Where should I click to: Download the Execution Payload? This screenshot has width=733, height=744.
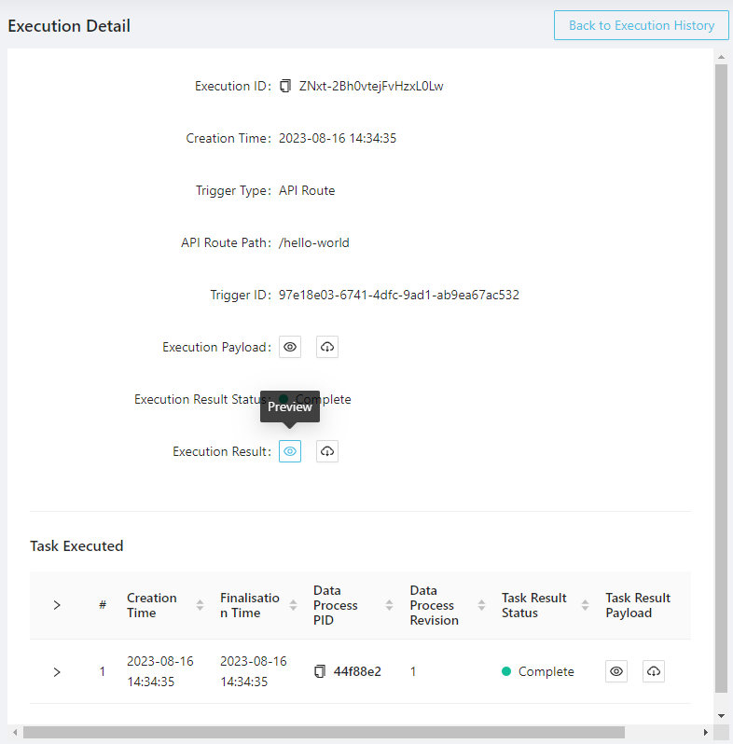click(326, 347)
